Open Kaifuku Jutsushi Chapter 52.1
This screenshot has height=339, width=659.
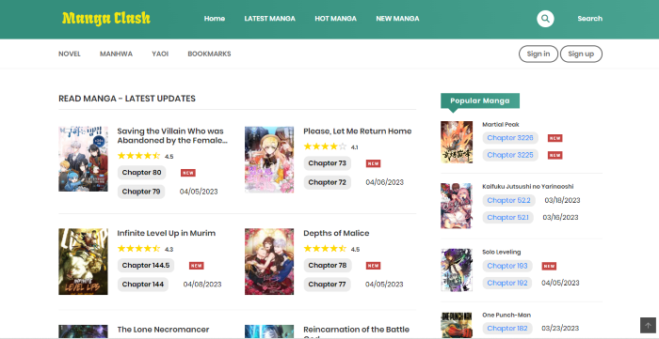(x=508, y=218)
